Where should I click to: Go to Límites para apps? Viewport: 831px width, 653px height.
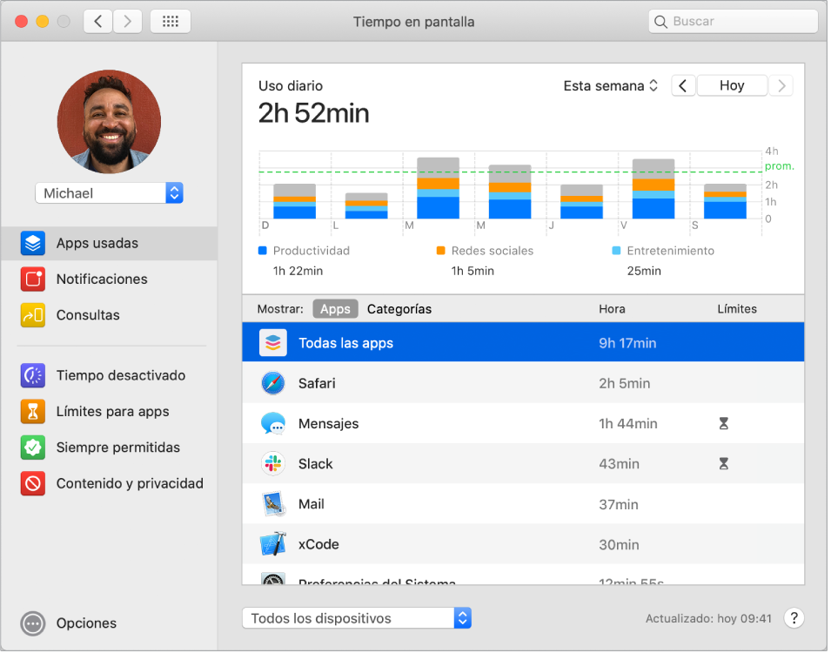(112, 412)
